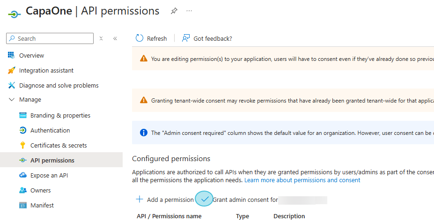Click the 'You are editing permission(s)' warning text
The height and width of the screenshot is (222, 434).
(x=292, y=59)
